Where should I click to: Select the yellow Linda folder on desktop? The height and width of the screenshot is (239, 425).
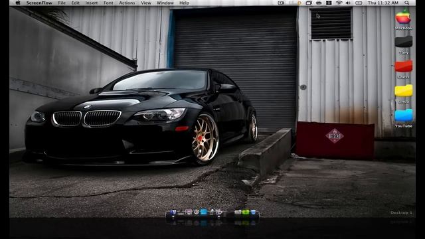404,91
